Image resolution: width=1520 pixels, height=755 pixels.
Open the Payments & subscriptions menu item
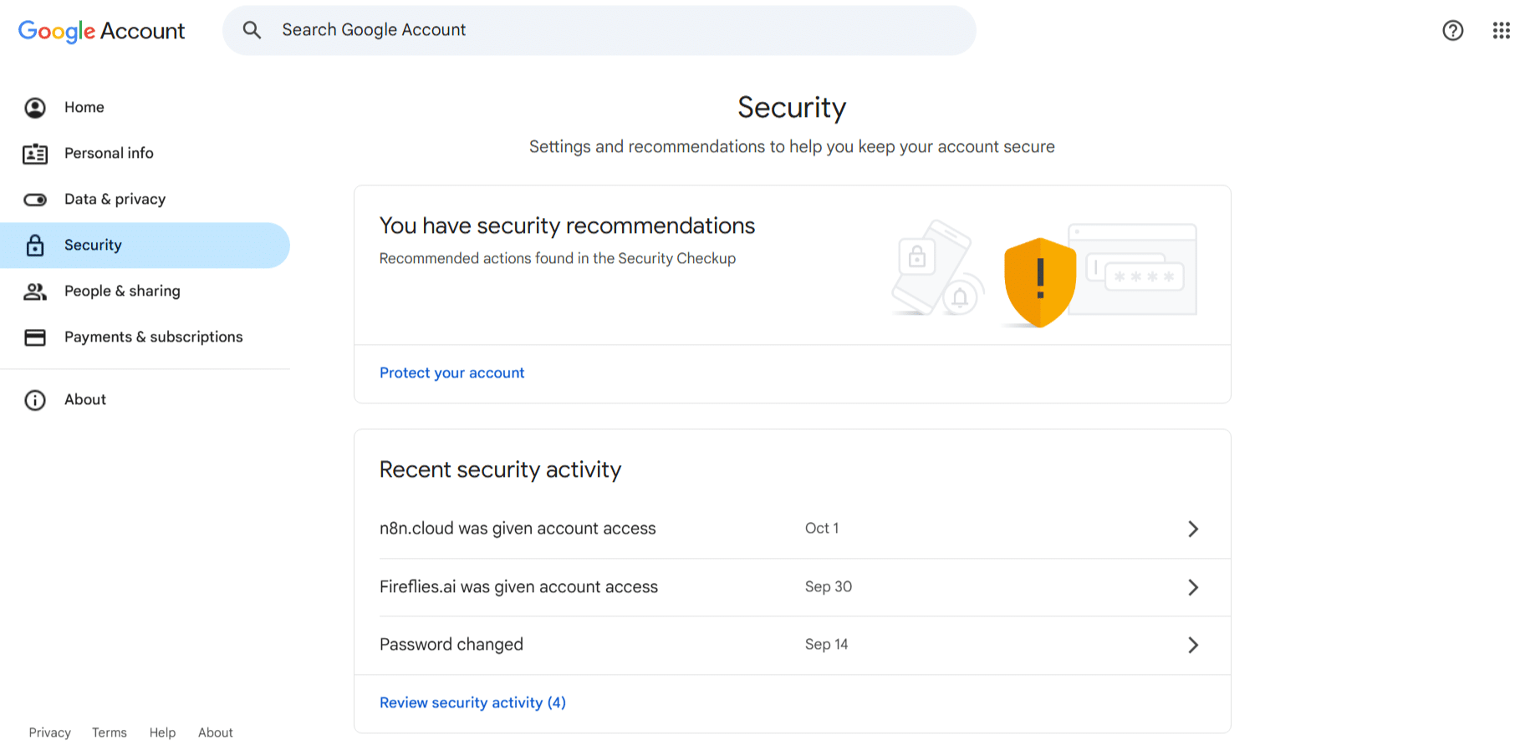click(153, 337)
